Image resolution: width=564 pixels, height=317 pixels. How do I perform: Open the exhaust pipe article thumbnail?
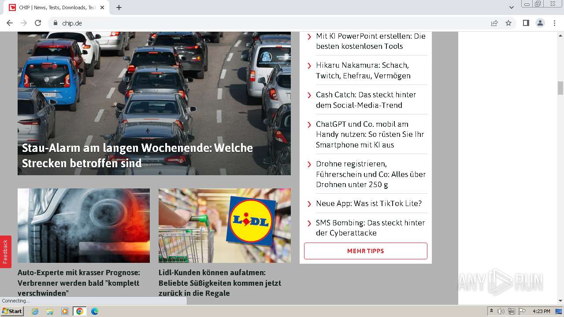[x=84, y=225]
